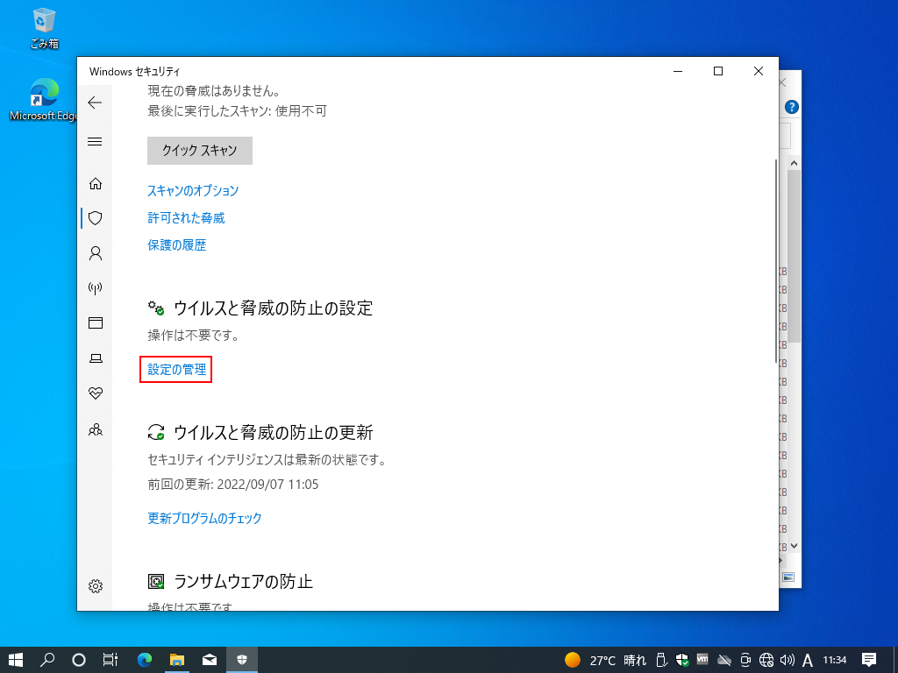Open the スキャンのオプション link
Viewport: 898px width, 673px height.
pyautogui.click(x=193, y=191)
